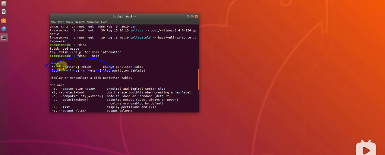385x155 pixels.
Task: Click 'Display or manipulate a disk partition table.'
Action: (x=91, y=78)
